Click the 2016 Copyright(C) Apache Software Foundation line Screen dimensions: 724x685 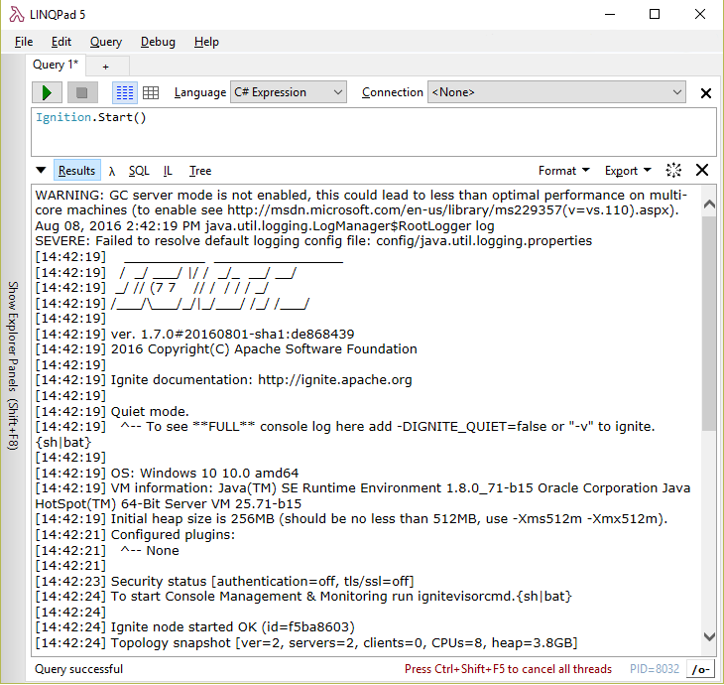(x=226, y=349)
